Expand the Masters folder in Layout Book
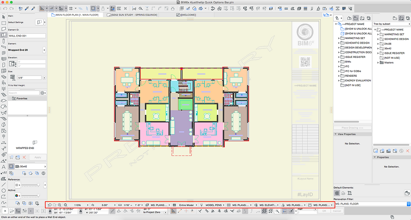411x220 pixels. (378, 63)
